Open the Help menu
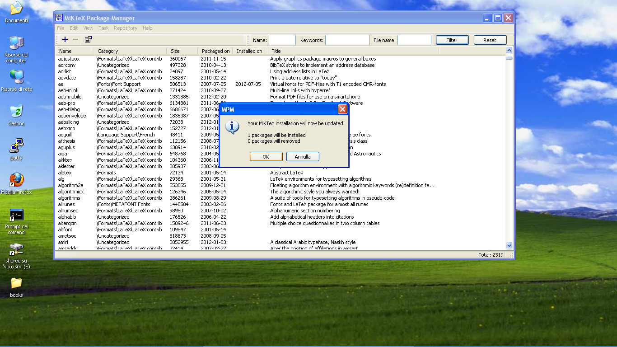 point(148,28)
